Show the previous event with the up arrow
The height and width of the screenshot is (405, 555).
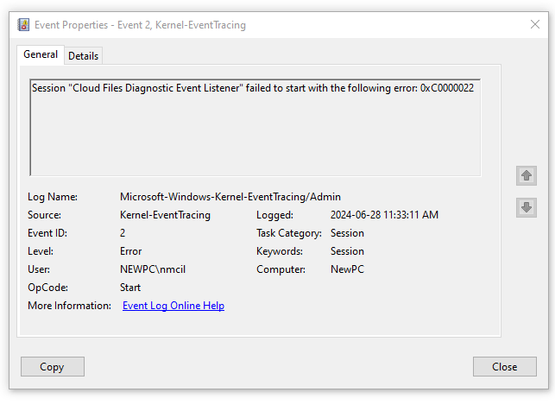[527, 175]
